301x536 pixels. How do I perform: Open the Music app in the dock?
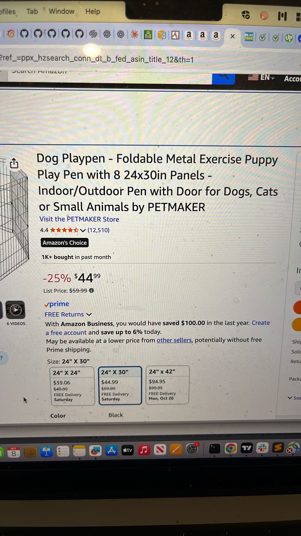(x=144, y=450)
